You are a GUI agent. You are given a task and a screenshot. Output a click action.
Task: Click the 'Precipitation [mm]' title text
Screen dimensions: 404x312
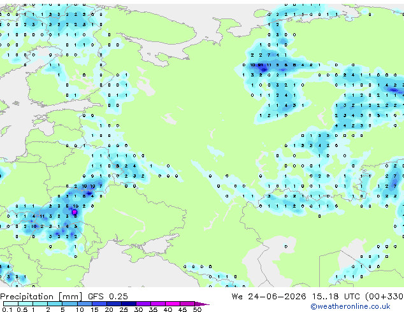pyautogui.click(x=41, y=297)
